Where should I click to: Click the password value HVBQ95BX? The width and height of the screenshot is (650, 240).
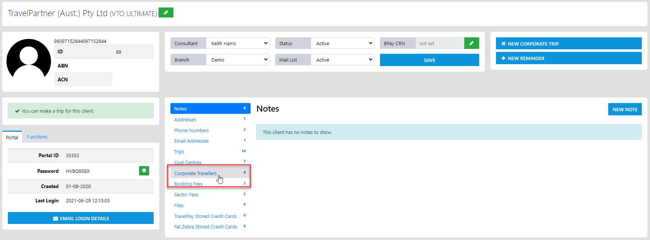[x=78, y=171]
